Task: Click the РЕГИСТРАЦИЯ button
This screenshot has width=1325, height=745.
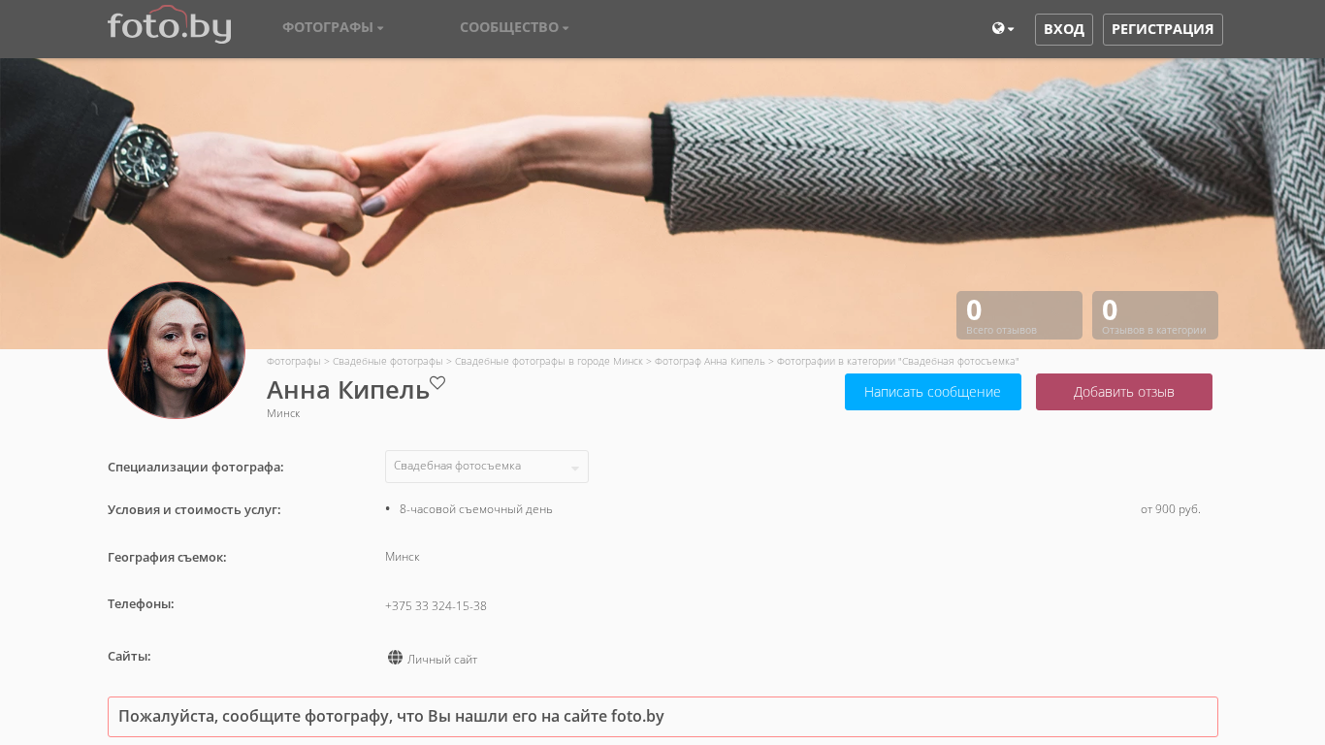Action: click(1162, 29)
